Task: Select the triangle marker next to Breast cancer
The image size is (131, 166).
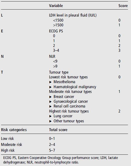Action: (50, 97)
